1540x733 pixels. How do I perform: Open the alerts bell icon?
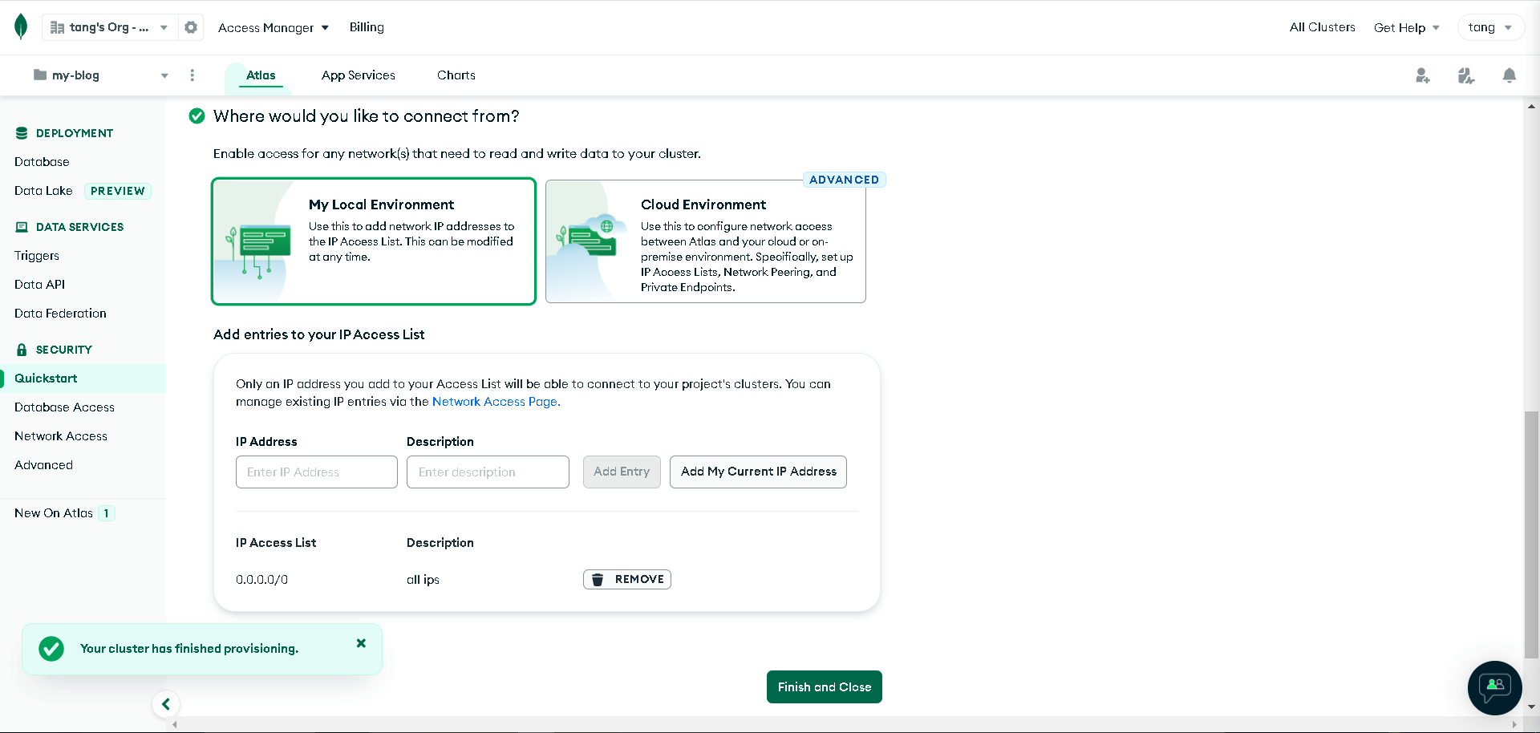(x=1509, y=75)
